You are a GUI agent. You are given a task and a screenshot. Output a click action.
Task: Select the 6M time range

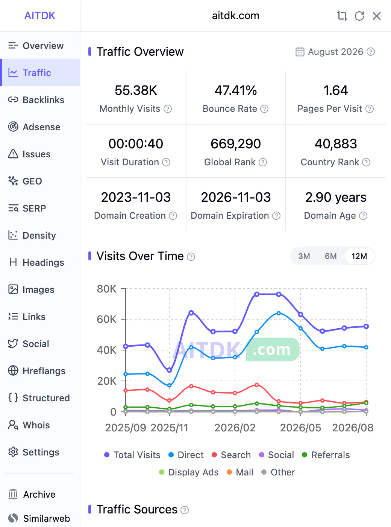(x=331, y=256)
